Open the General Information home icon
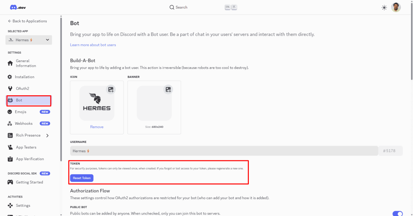Viewport: 413px width, 216px height. click(10, 63)
